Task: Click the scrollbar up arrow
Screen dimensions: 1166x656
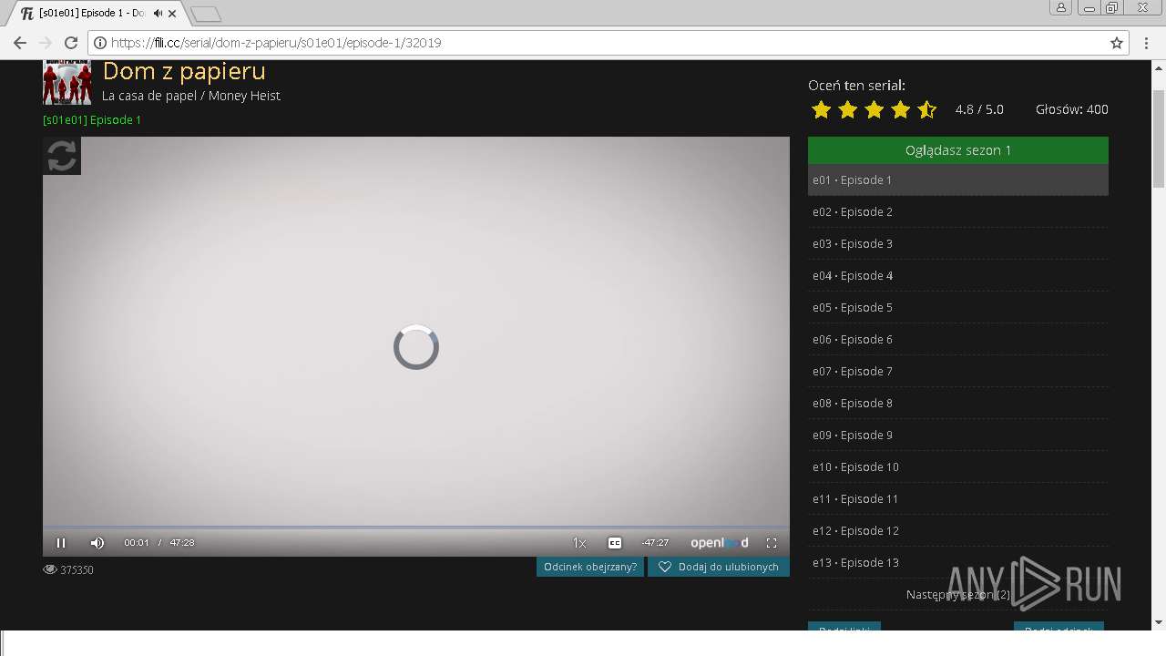Action: point(1159,67)
